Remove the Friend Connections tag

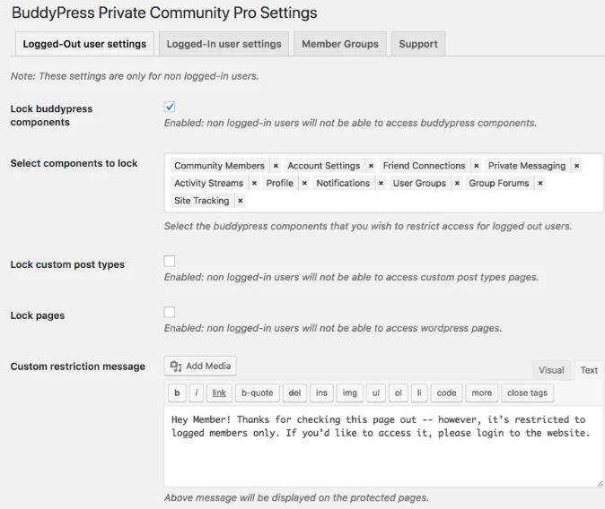point(476,166)
